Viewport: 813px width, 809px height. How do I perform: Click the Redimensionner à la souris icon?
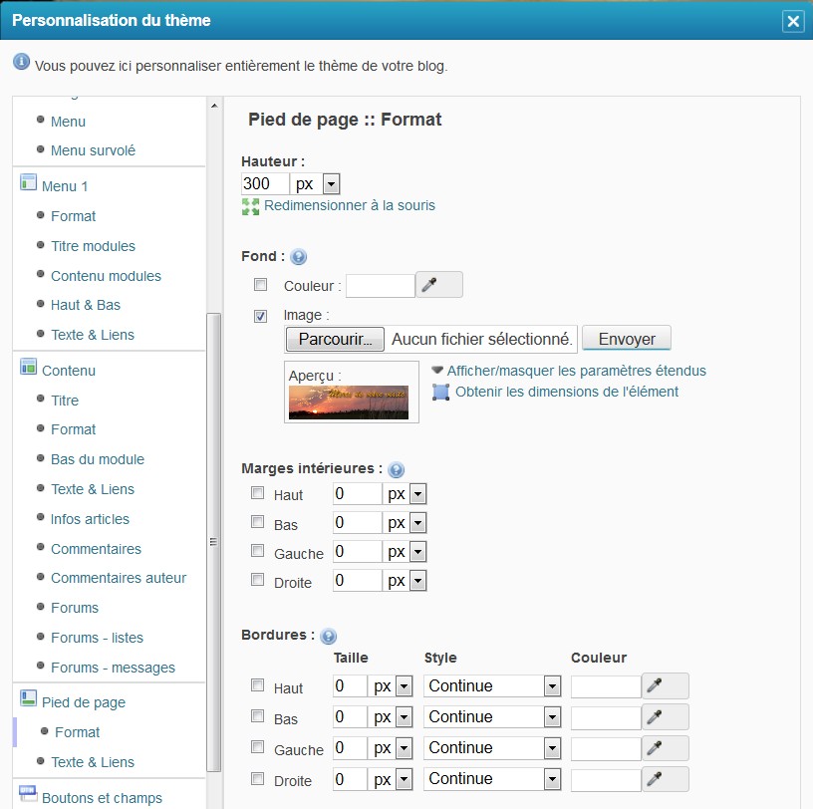click(x=250, y=206)
